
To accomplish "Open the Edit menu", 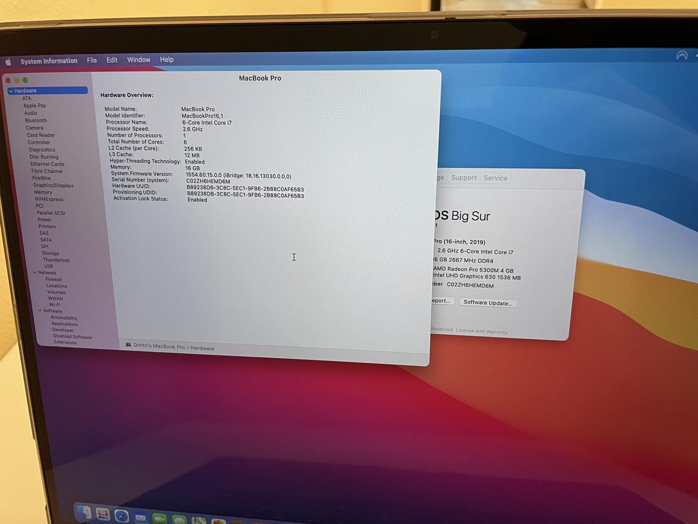I will point(112,60).
